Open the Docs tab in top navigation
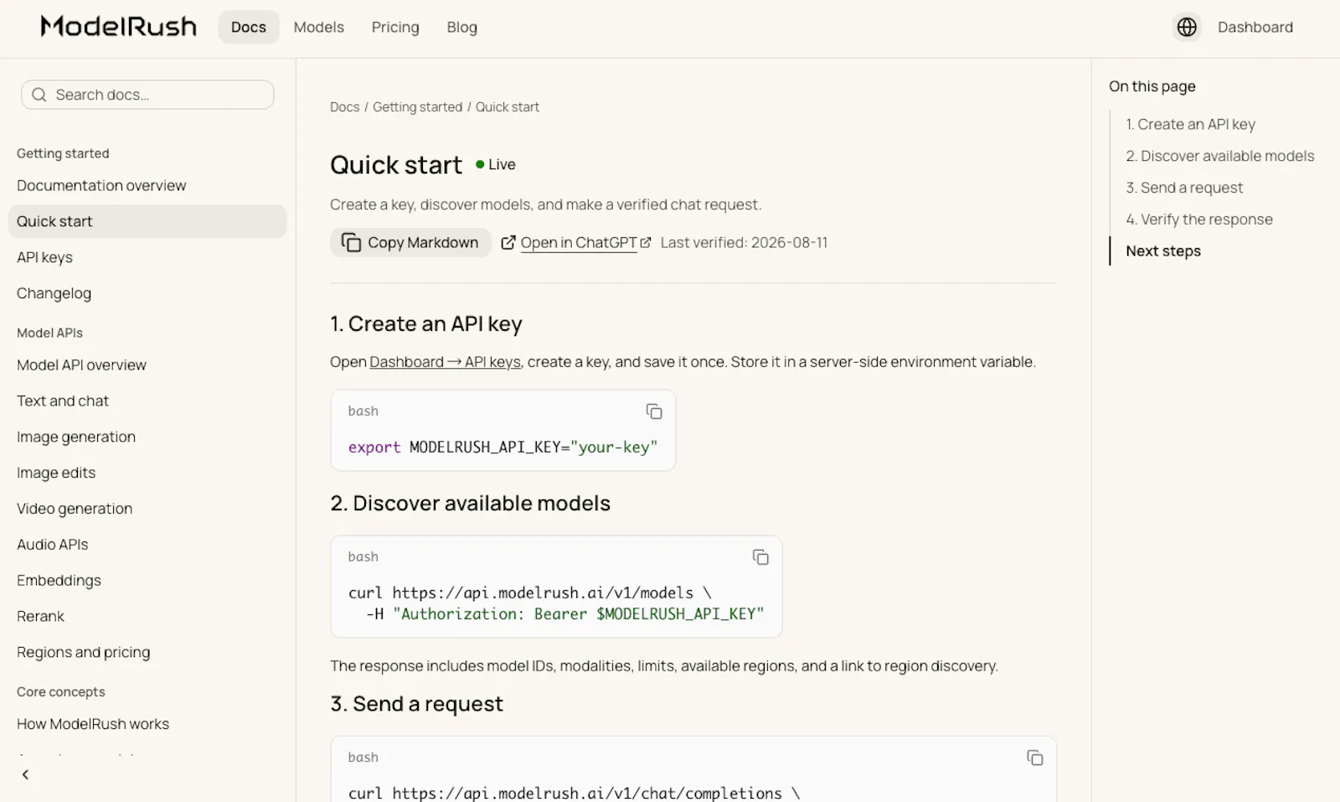 (249, 27)
